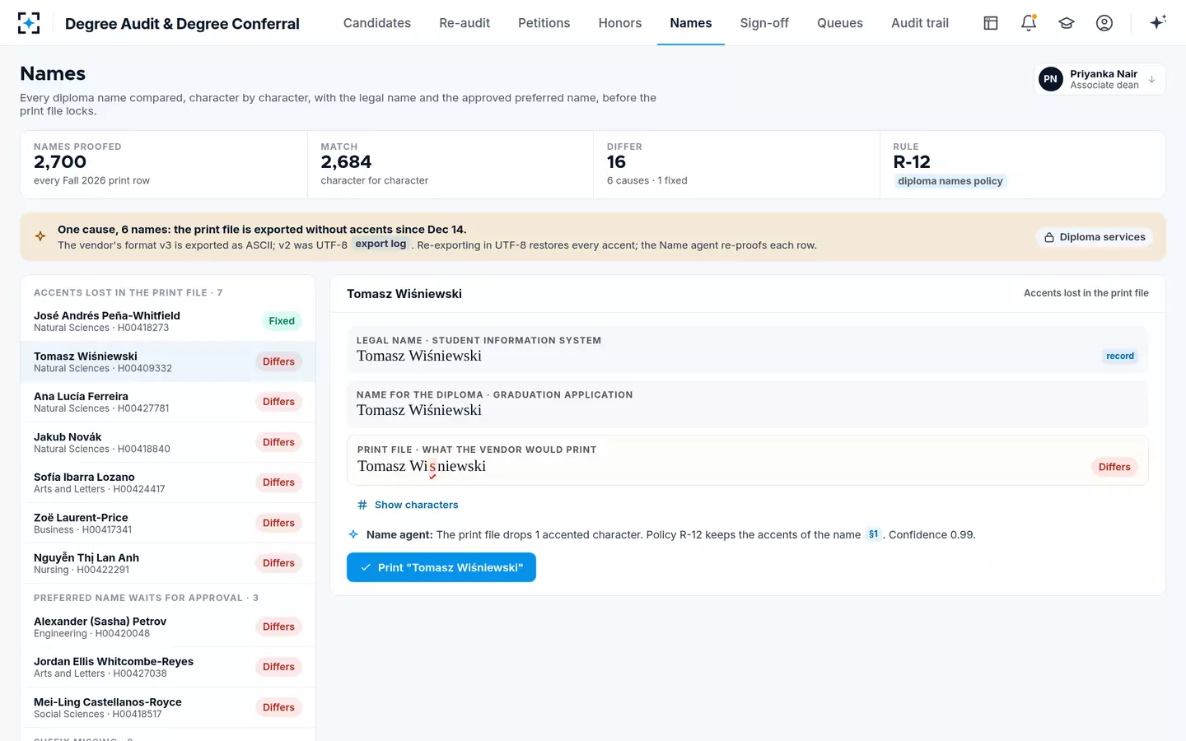Select the Tomasz Wiśniewski list row

tap(168, 361)
